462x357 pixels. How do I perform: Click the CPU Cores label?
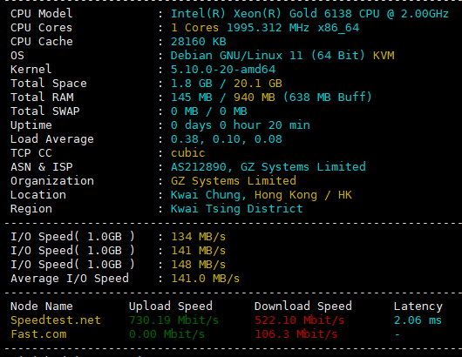(x=41, y=28)
